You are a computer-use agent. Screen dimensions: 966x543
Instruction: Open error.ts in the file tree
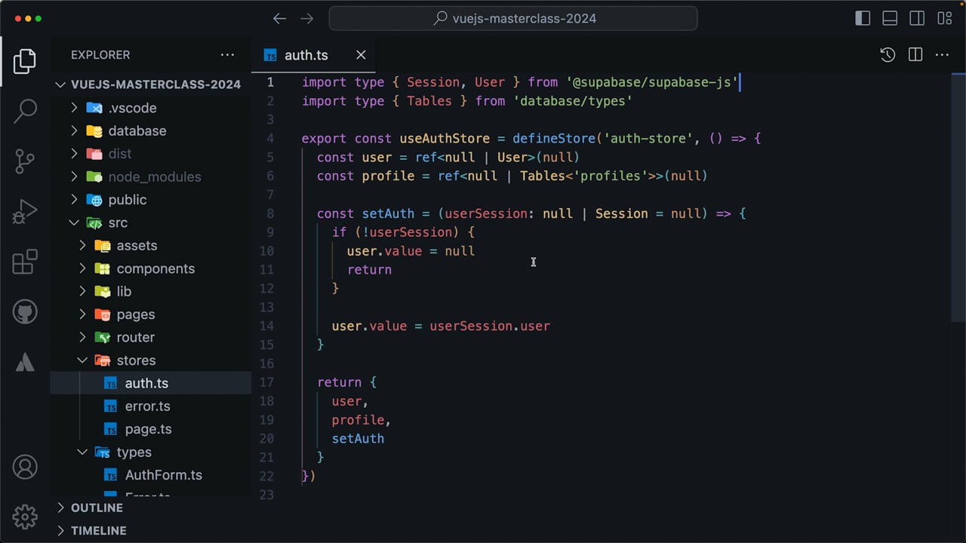click(x=151, y=406)
